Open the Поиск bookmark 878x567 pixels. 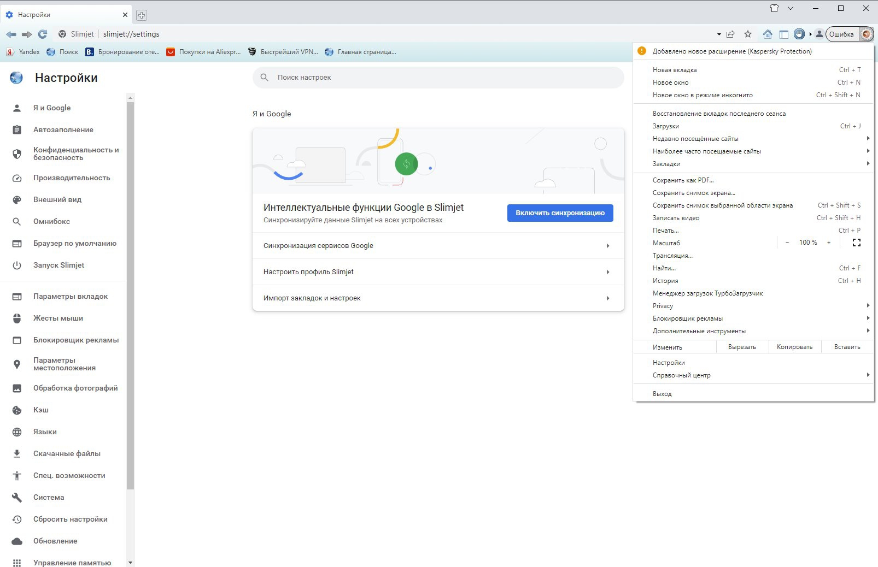coord(62,52)
